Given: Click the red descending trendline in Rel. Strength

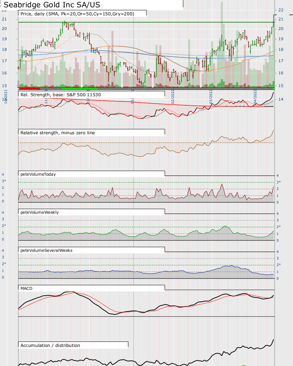Looking at the screenshot, I should (141, 102).
